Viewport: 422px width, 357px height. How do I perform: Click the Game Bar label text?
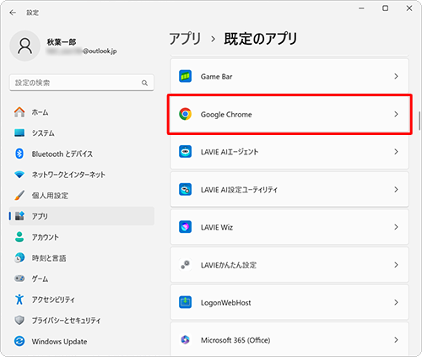[216, 77]
